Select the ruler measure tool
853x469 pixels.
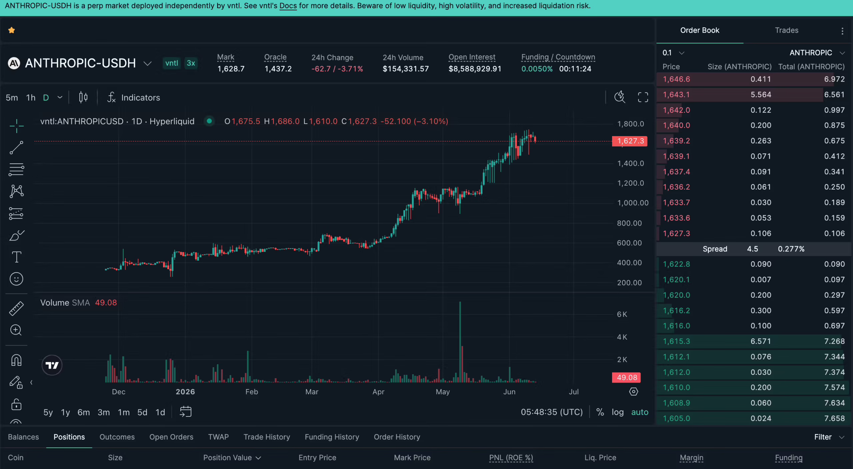tap(16, 308)
